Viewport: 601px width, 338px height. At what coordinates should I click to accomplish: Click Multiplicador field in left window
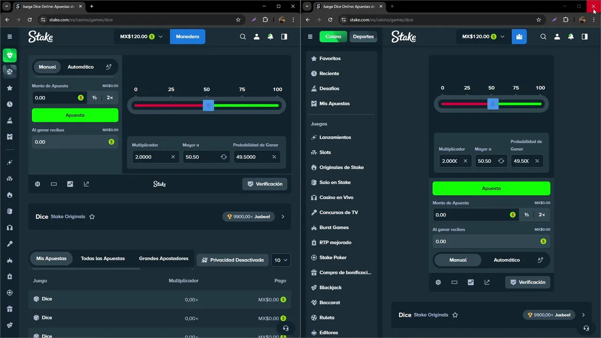coord(156,157)
